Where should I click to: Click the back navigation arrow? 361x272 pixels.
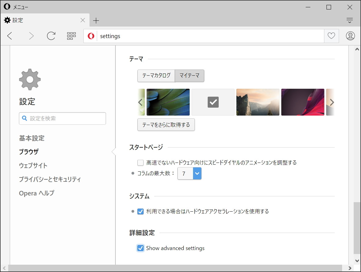(9, 36)
